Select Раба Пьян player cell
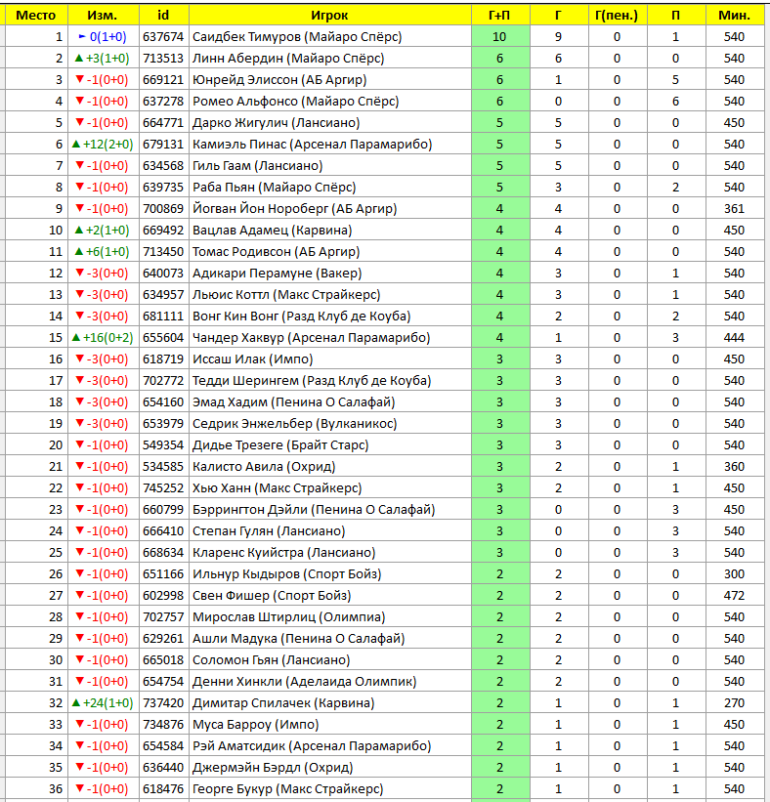Screen dimensions: 770x802 (x=330, y=188)
